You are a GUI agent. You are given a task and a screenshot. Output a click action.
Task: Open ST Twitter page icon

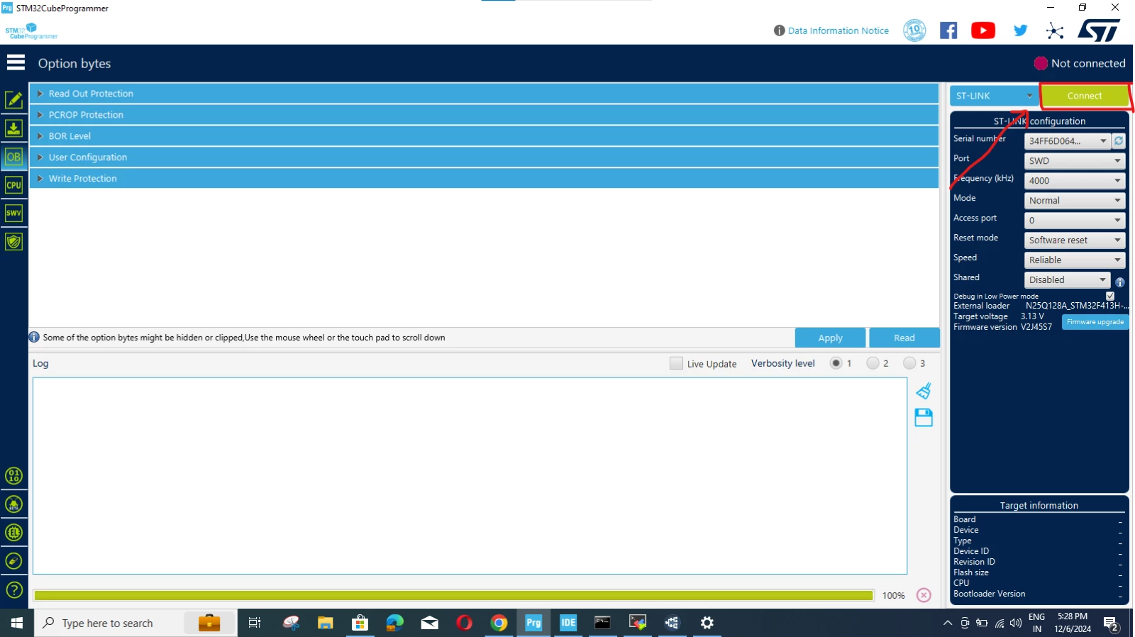[x=1020, y=31]
